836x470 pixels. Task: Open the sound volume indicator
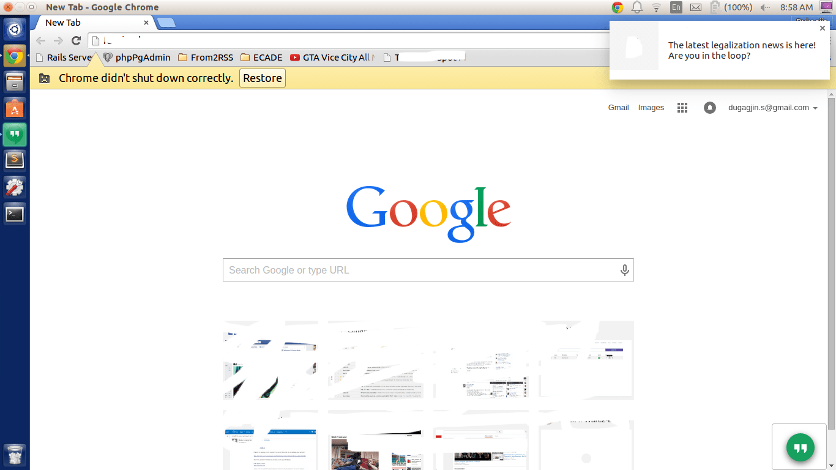(x=765, y=7)
